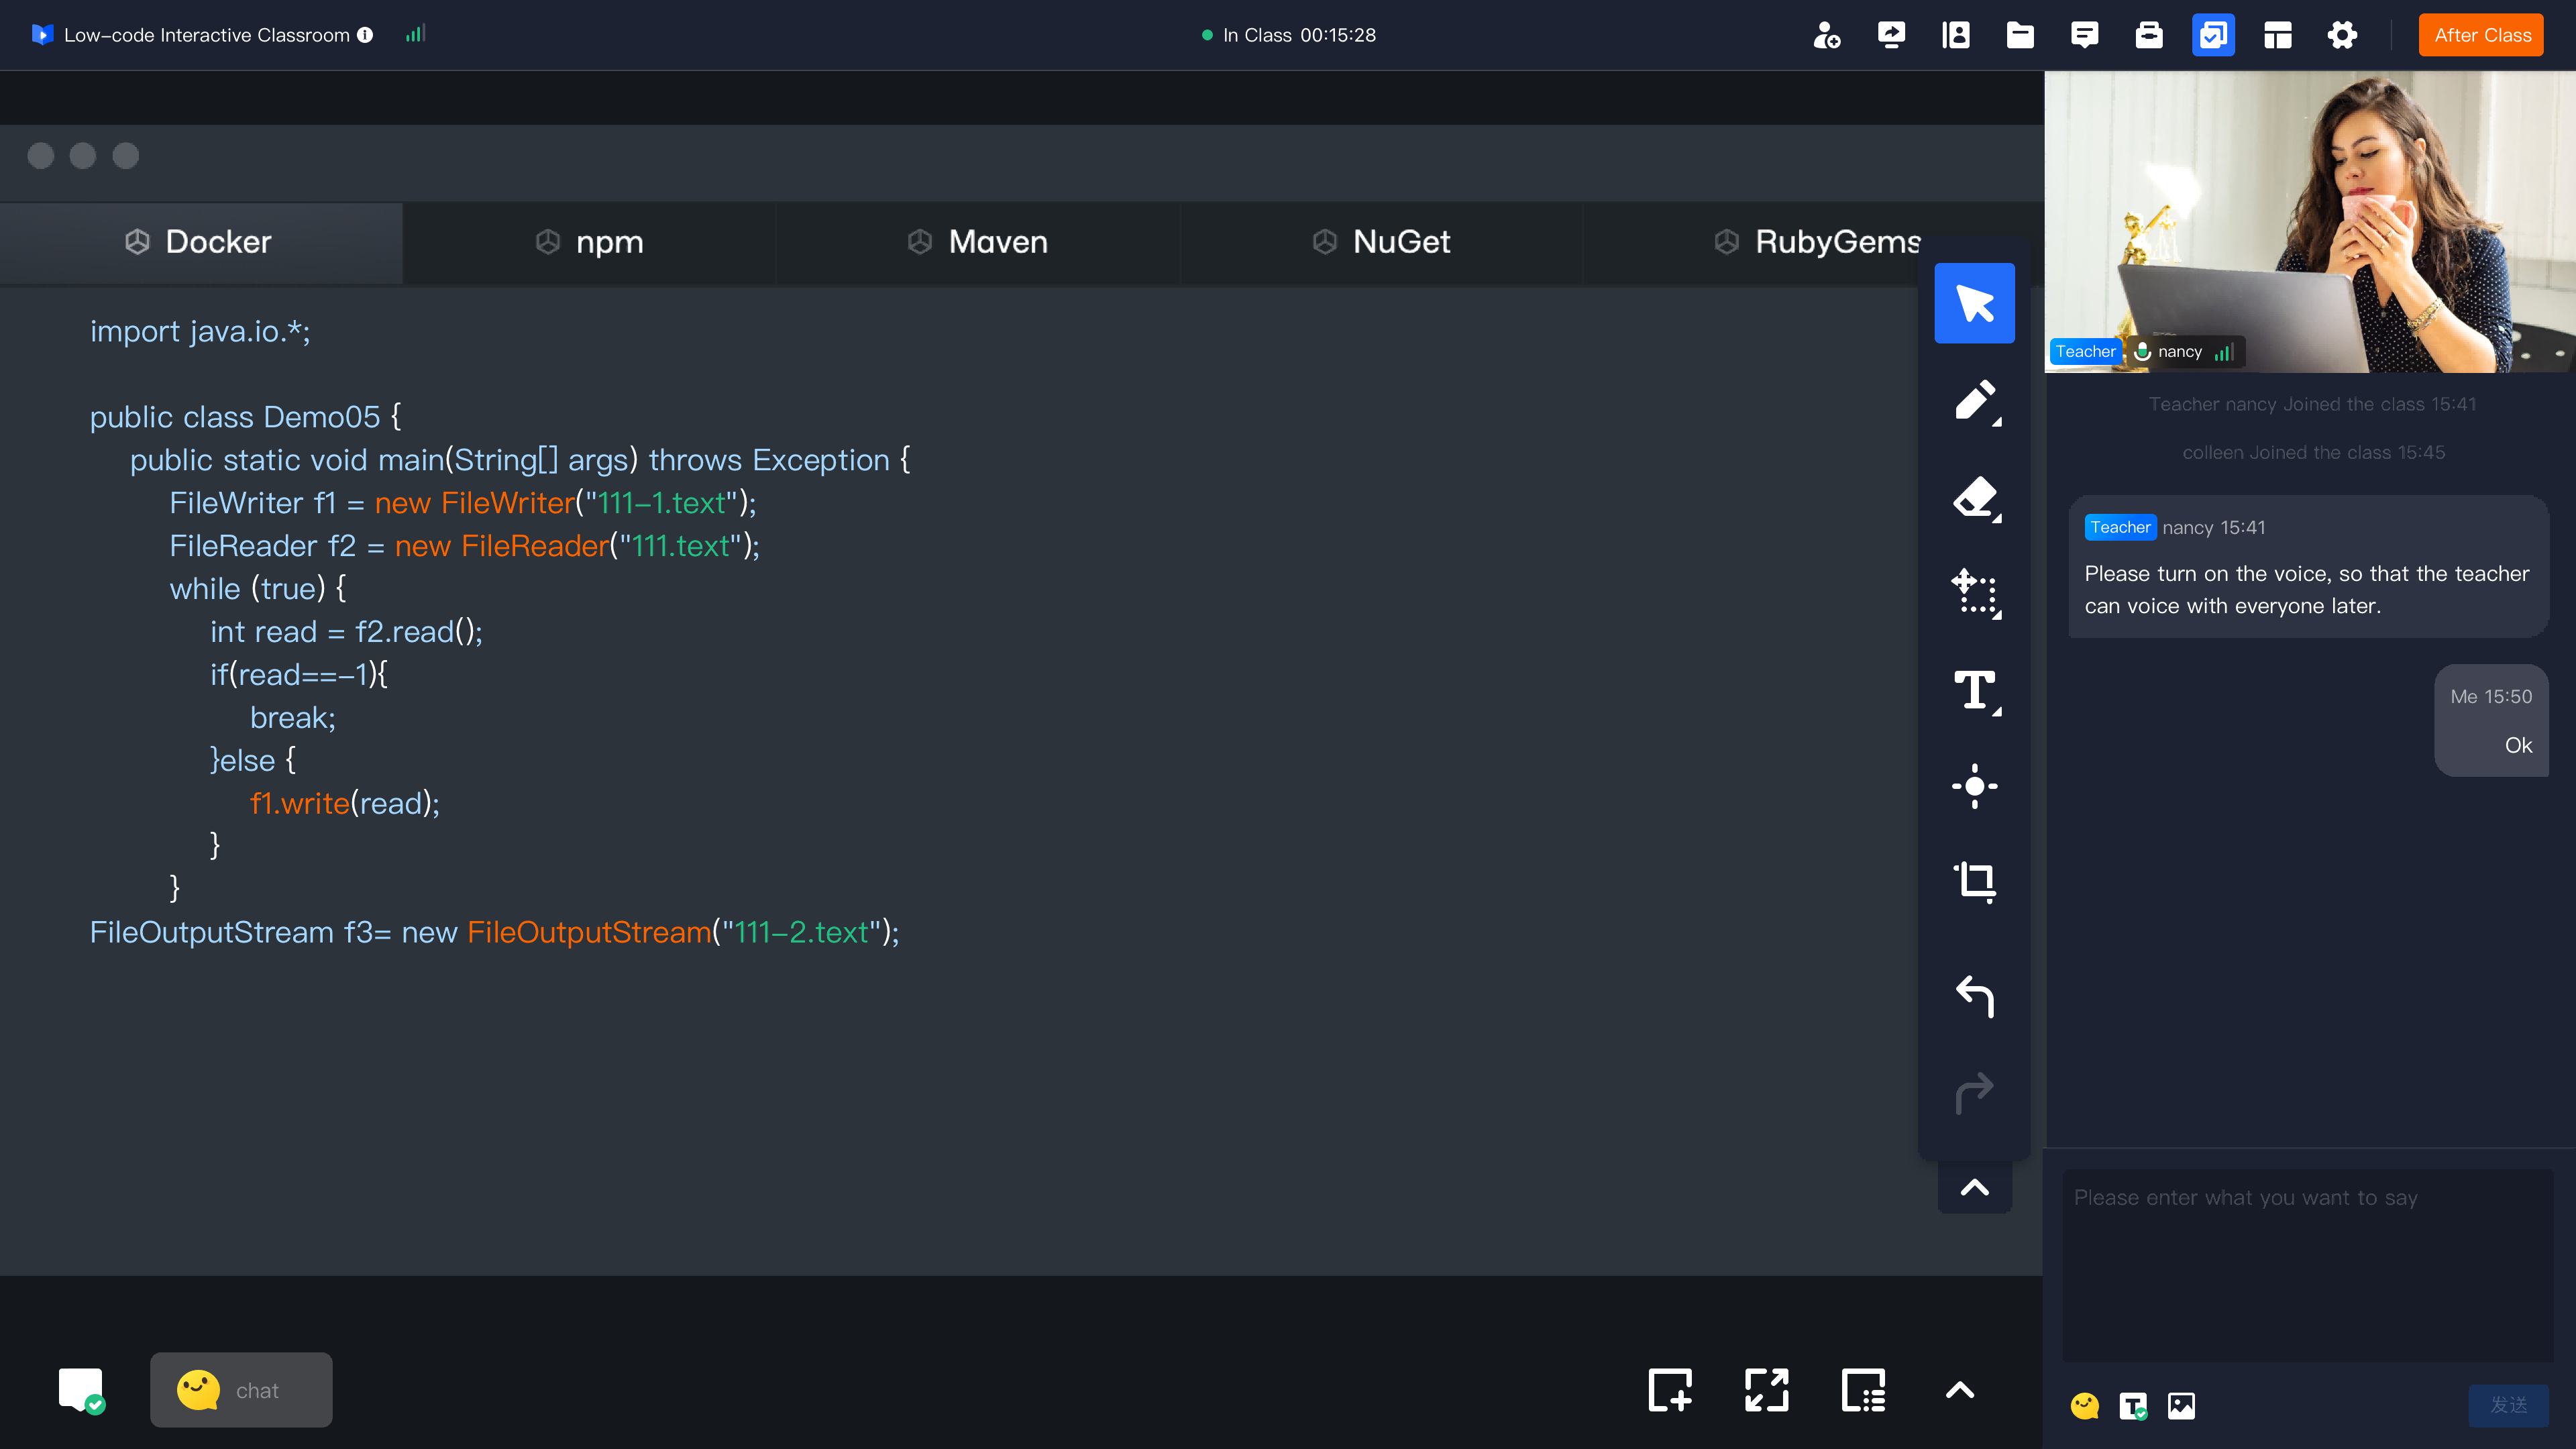
Task: Click the After Class button
Action: 2481,35
